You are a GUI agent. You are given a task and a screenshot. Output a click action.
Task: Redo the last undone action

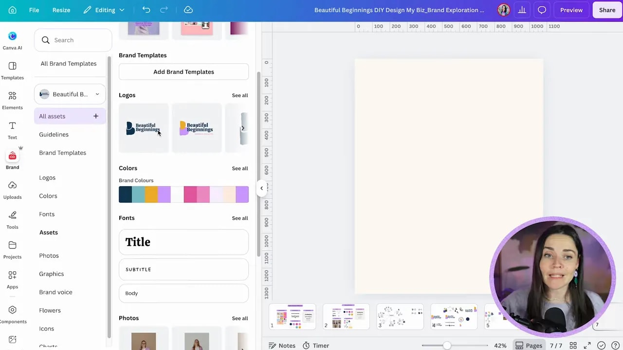tap(164, 10)
